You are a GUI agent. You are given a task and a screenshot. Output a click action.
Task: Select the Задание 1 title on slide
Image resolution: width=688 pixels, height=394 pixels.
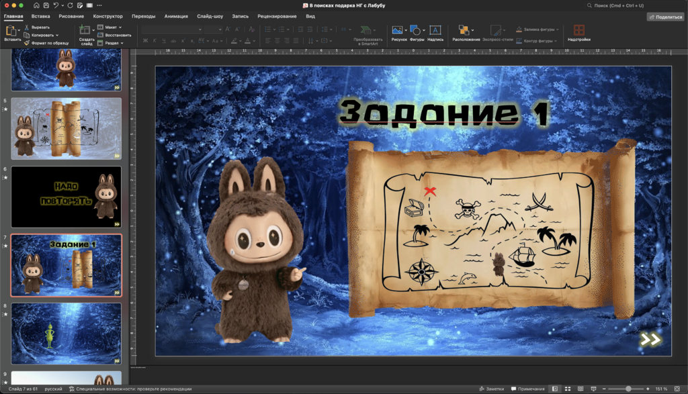click(x=444, y=113)
